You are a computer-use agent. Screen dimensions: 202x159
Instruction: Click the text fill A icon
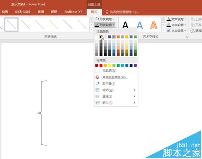click(x=168, y=19)
